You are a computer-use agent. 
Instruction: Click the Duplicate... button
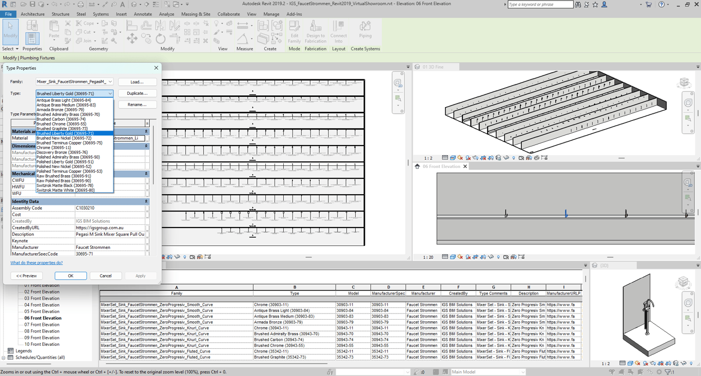pos(137,93)
